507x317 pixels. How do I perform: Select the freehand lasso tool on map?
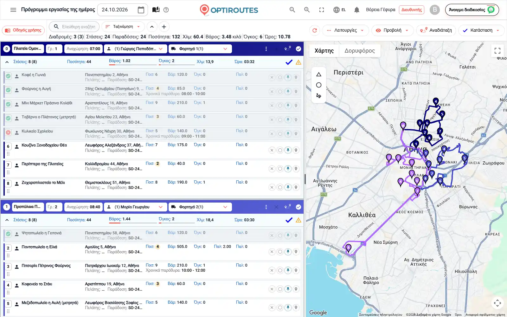319,95
